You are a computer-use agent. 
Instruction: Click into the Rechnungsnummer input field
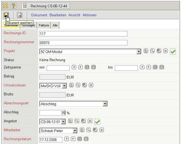click(x=83, y=43)
